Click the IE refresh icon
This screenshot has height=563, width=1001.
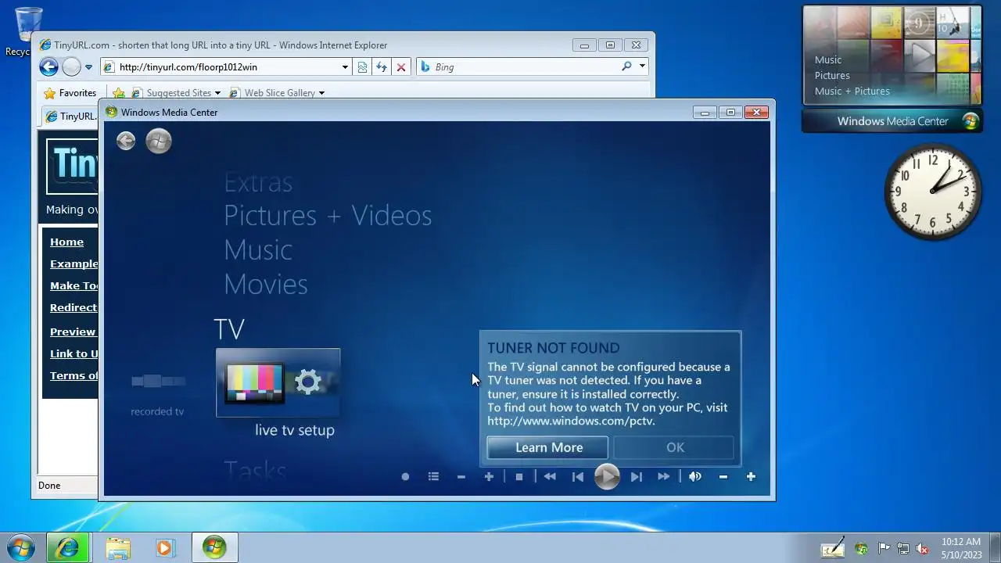[382, 67]
